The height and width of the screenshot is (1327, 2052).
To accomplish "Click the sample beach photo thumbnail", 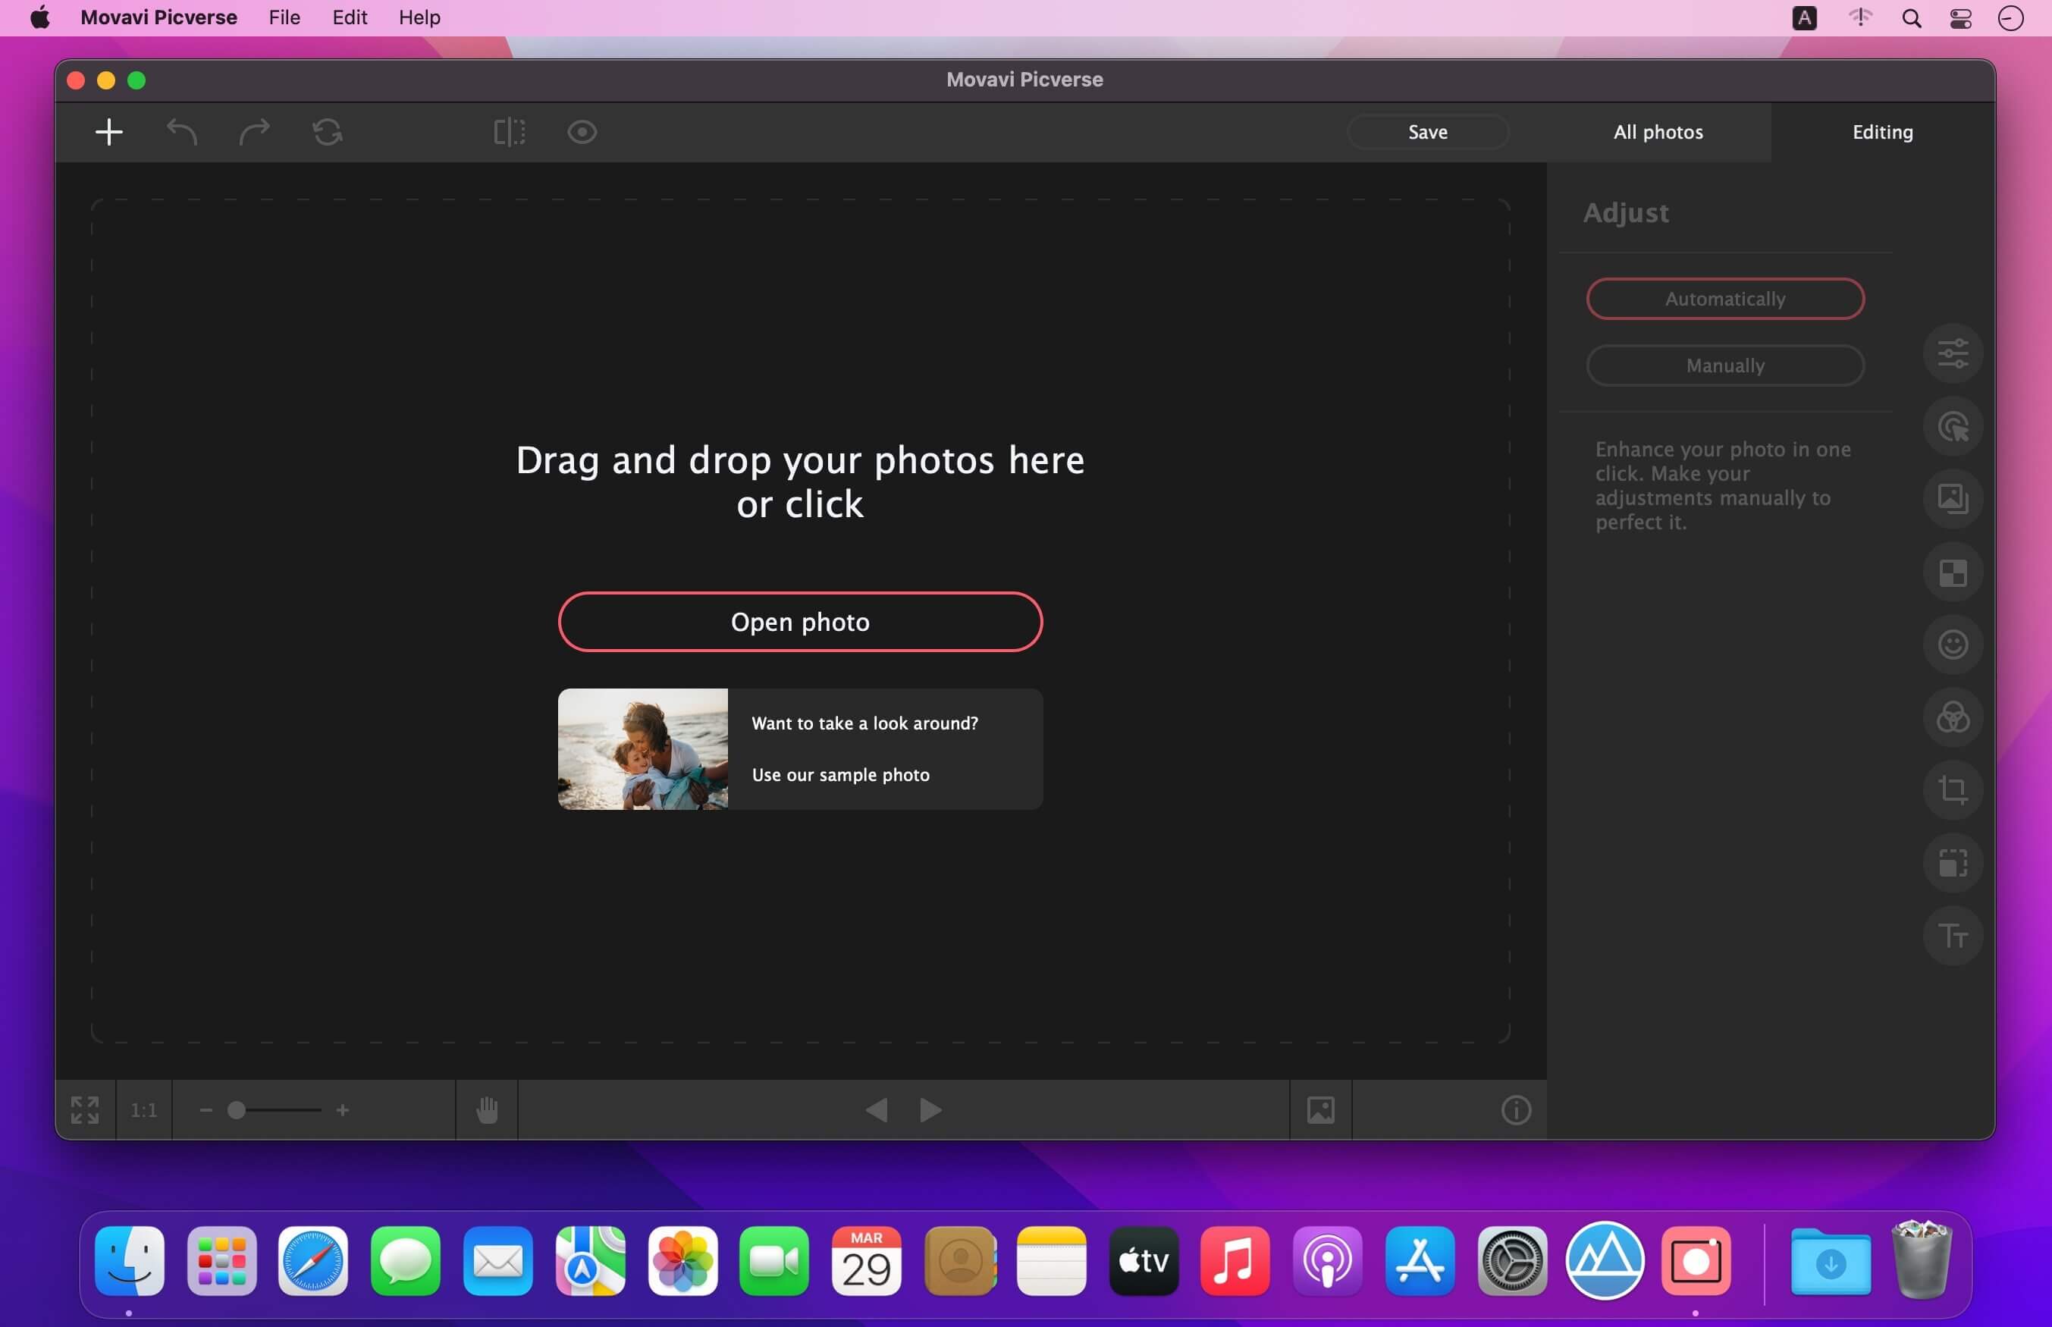I will pyautogui.click(x=642, y=749).
